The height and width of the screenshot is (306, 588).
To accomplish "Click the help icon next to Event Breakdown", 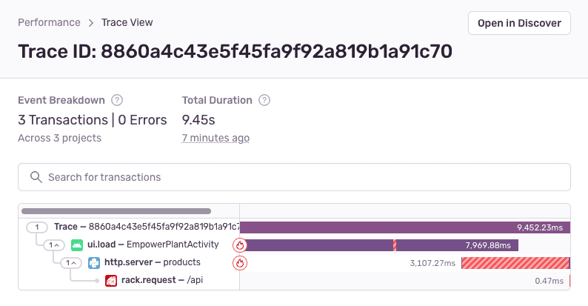I will point(117,100).
